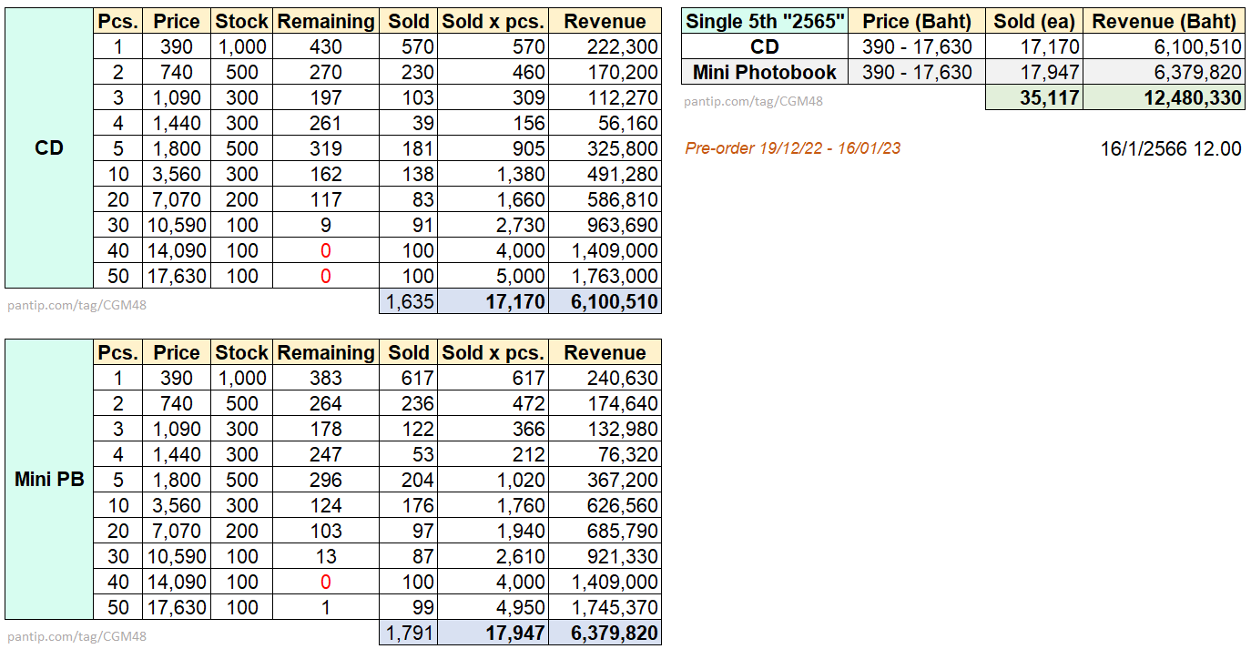Screen dimensions: 1251x649
Task: Select the green Mini PB label cell
Action: point(49,480)
